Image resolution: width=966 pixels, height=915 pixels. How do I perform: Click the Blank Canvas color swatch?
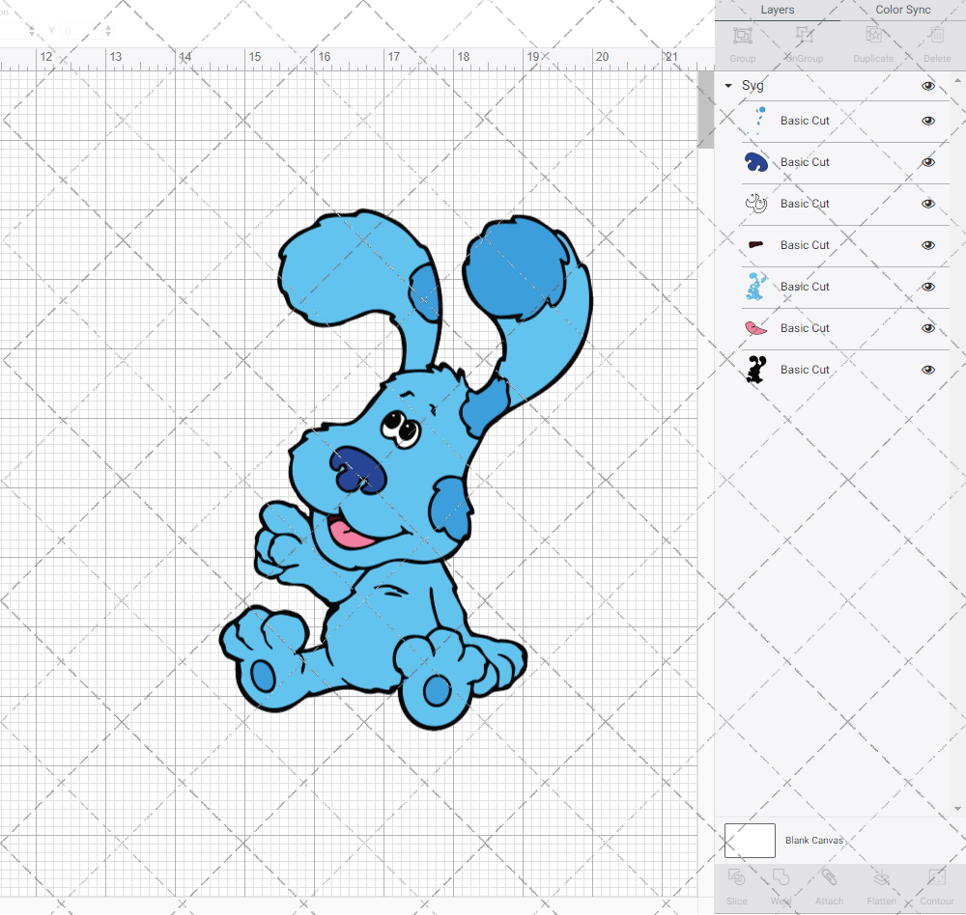pos(750,841)
